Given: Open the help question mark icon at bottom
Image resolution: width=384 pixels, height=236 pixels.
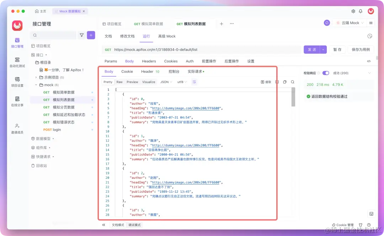Looking at the screenshot, I should [369, 225].
